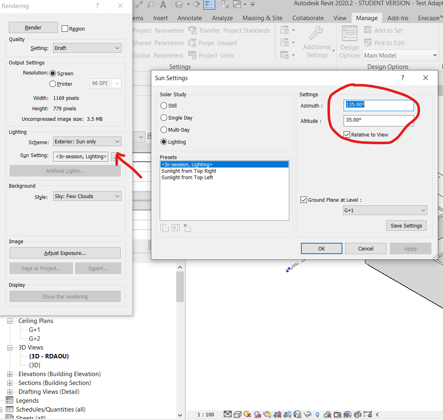Open the Manage ribbon tab
This screenshot has width=443, height=420.
[x=366, y=18]
